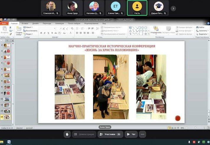This screenshot has height=145, width=210.
Task: Click the Елена participant avatar with ET initials
Action: (x=115, y=6)
